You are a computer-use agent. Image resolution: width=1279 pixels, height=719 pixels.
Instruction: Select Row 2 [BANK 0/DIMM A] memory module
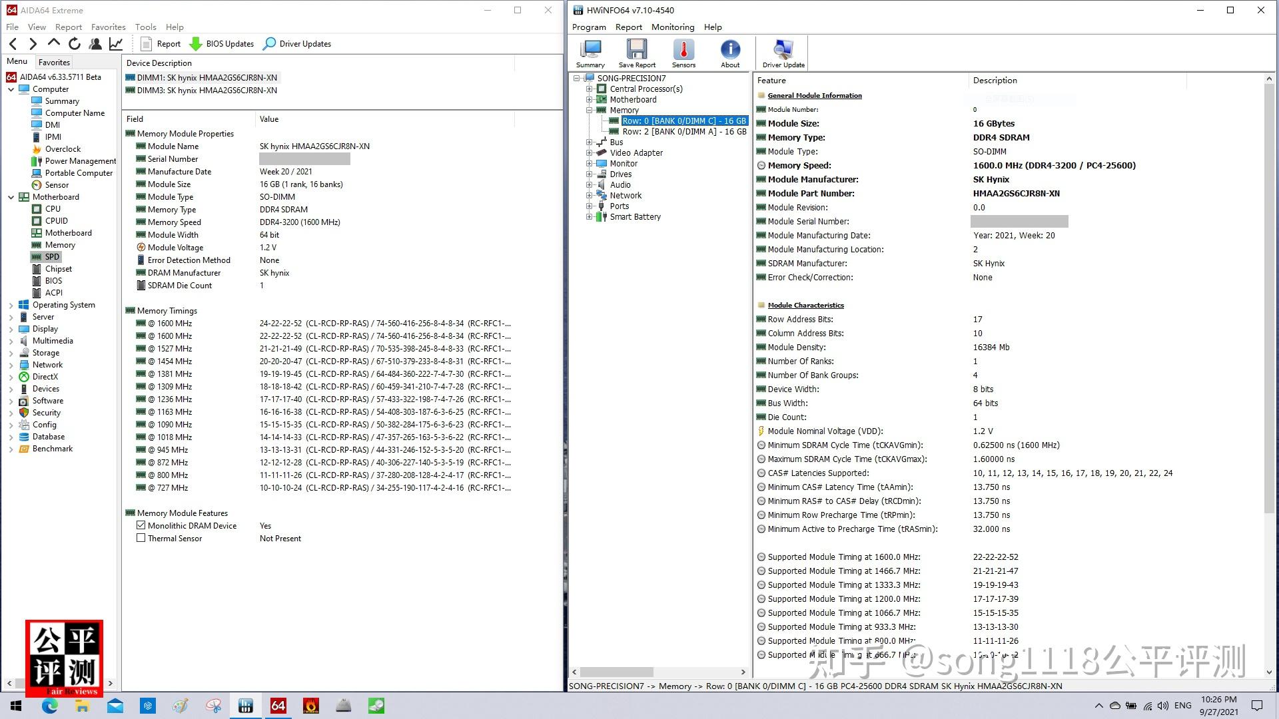point(683,131)
